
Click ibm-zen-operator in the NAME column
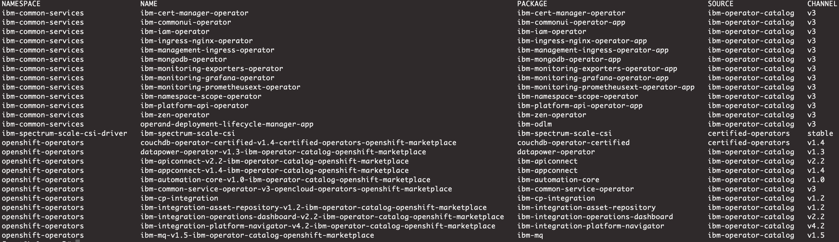[175, 115]
